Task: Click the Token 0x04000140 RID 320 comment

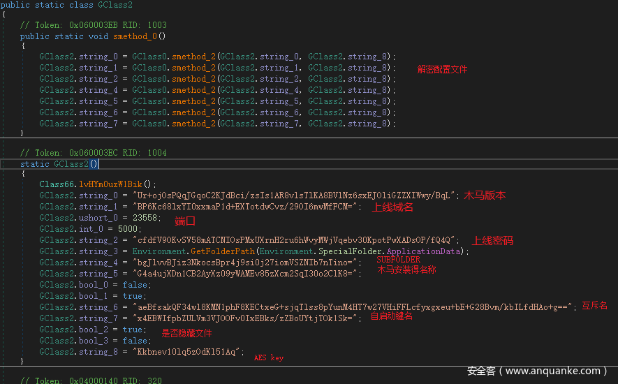Action: click(91, 381)
